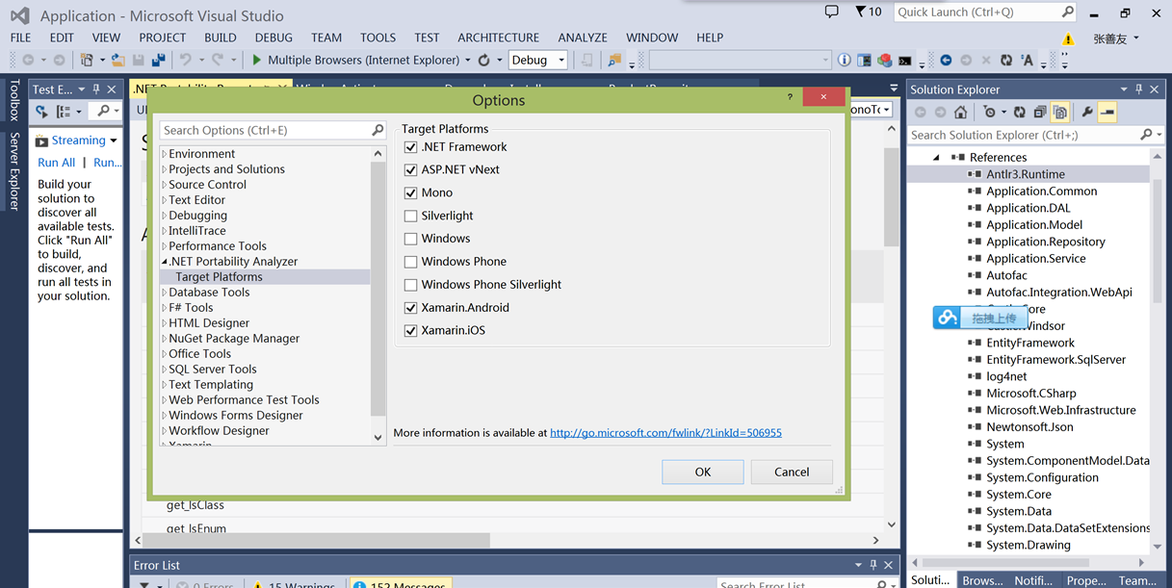1172x588 pixels.
Task: Open the go.microsoft.com fwlink hyperlink
Action: point(665,433)
